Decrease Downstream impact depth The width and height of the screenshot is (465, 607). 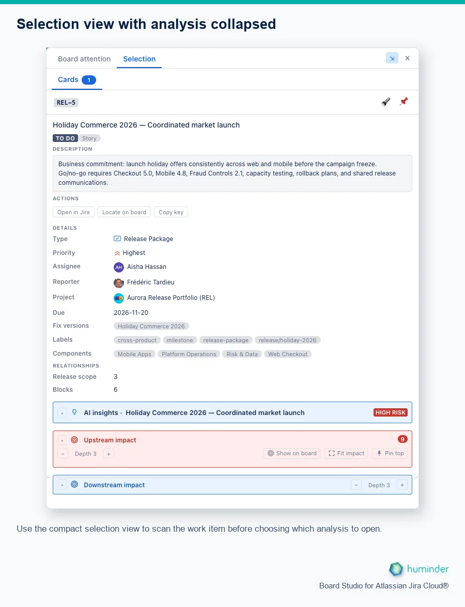(356, 485)
